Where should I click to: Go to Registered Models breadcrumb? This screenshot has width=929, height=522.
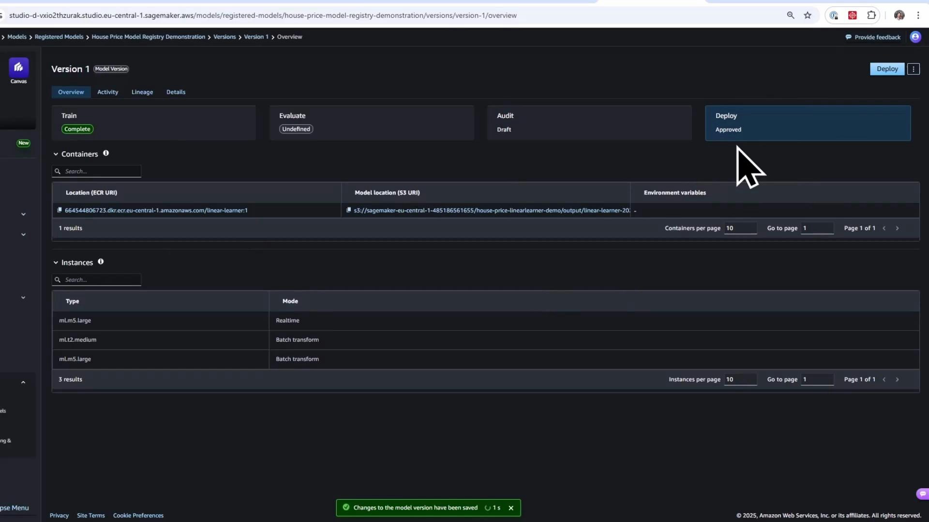tap(59, 37)
